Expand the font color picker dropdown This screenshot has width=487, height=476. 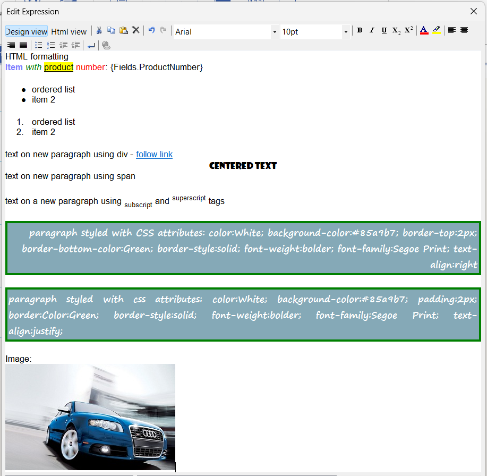(423, 30)
